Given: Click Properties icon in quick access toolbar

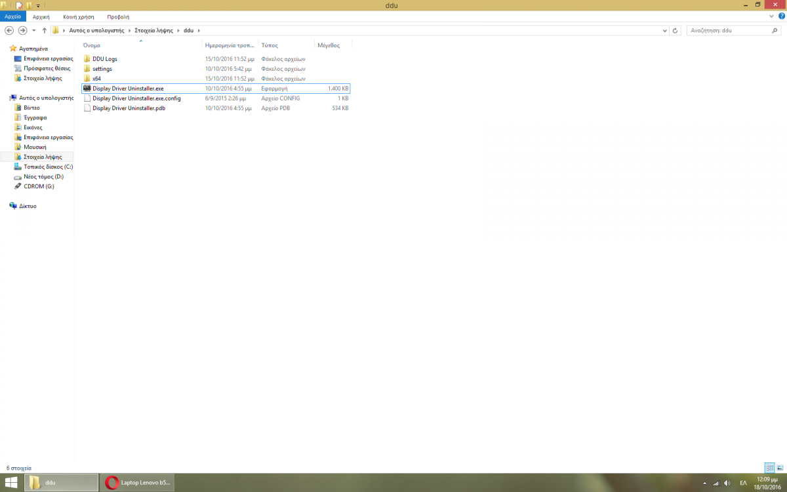Looking at the screenshot, I should click(19, 5).
